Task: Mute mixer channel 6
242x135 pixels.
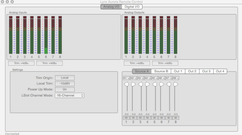Action: [x=162, y=118]
